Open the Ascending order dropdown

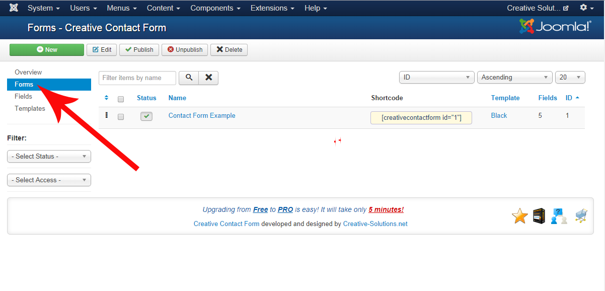point(515,78)
